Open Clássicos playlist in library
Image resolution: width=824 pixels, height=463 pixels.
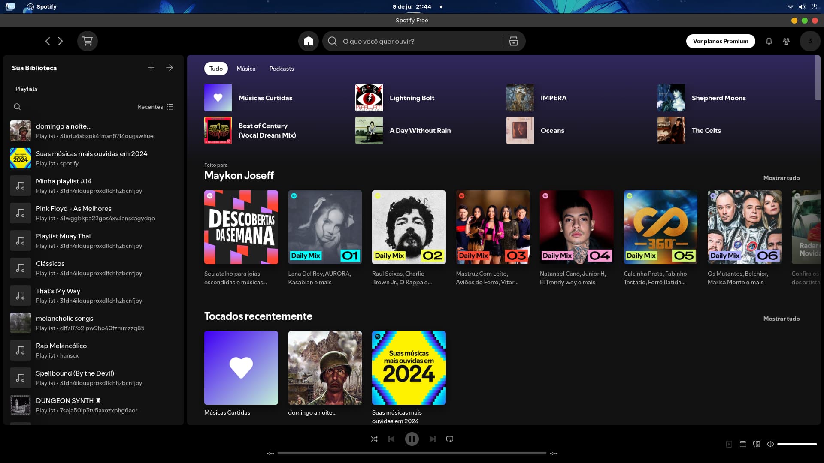[94, 268]
